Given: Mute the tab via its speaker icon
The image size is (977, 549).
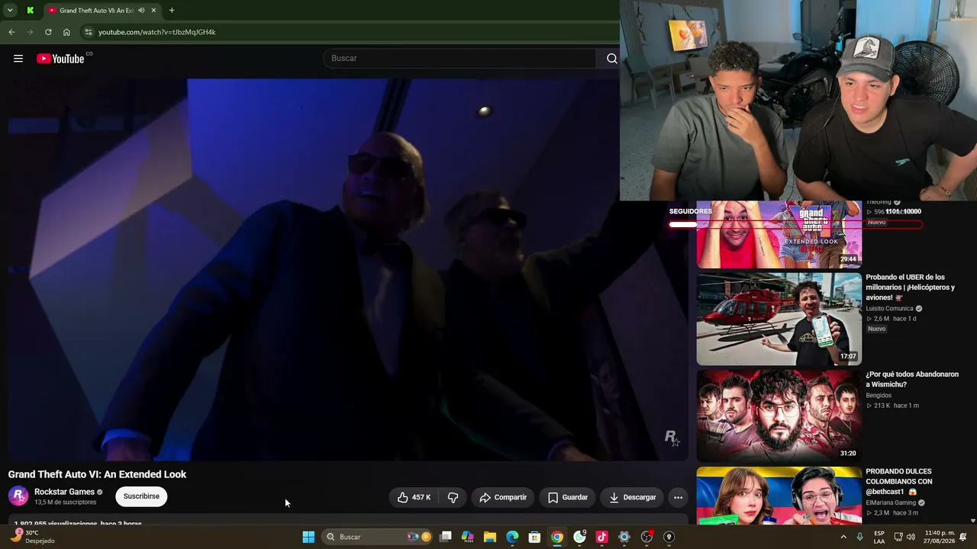Looking at the screenshot, I should [x=141, y=11].
